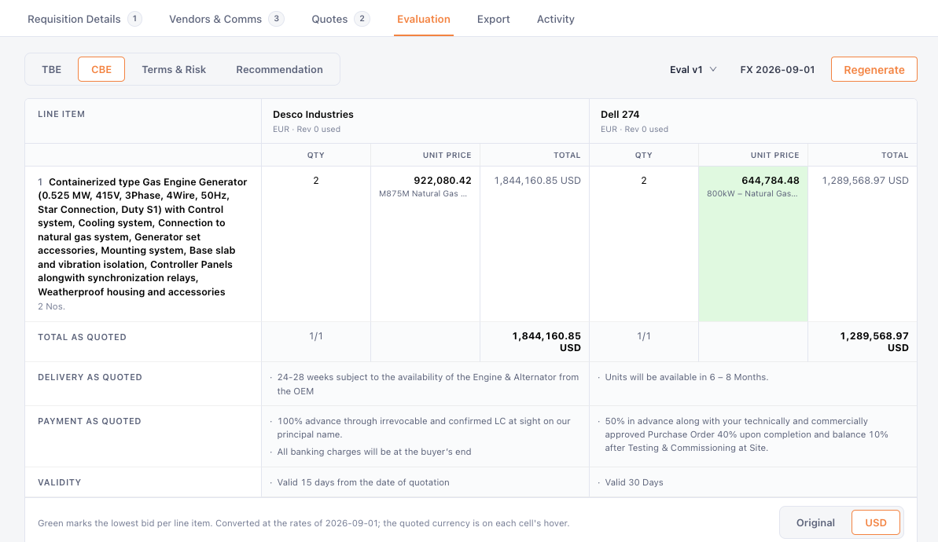Screen dimensions: 938x542
Task: Show the Recommendation sub-tab
Action: coord(279,69)
